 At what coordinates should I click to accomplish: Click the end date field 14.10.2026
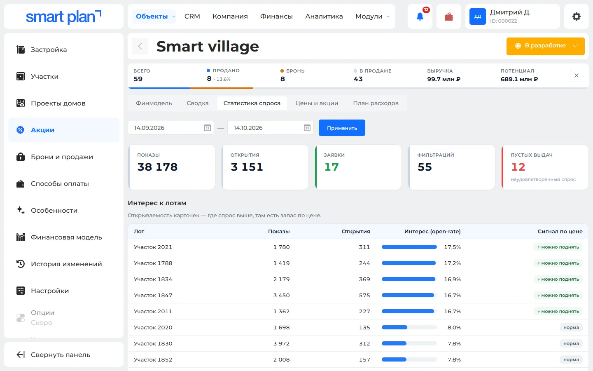point(271,128)
